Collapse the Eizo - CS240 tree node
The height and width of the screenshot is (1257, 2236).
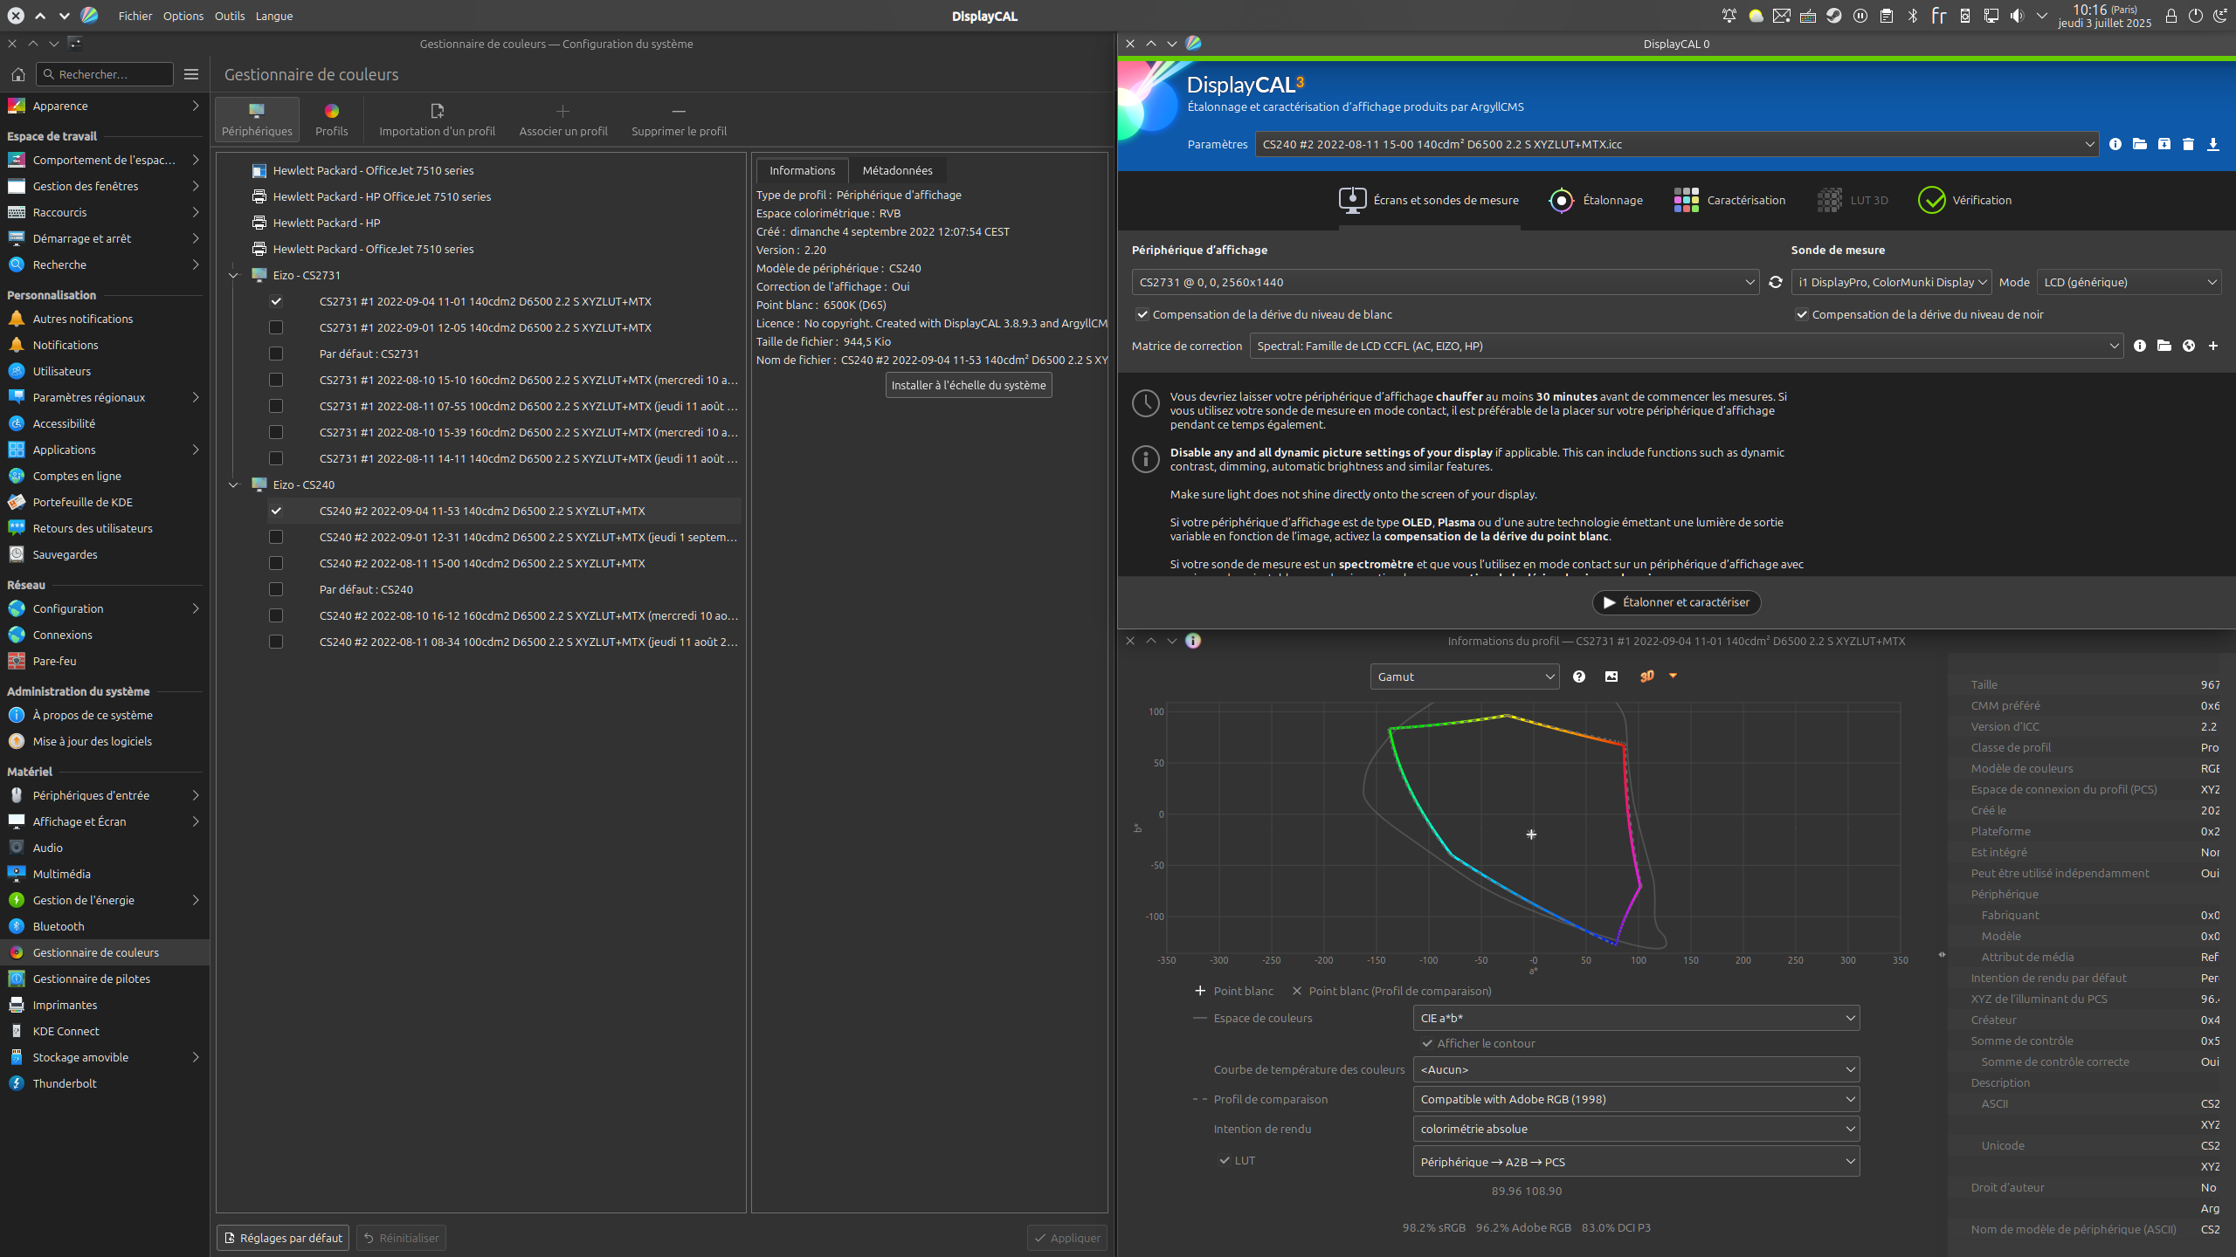[x=233, y=484]
